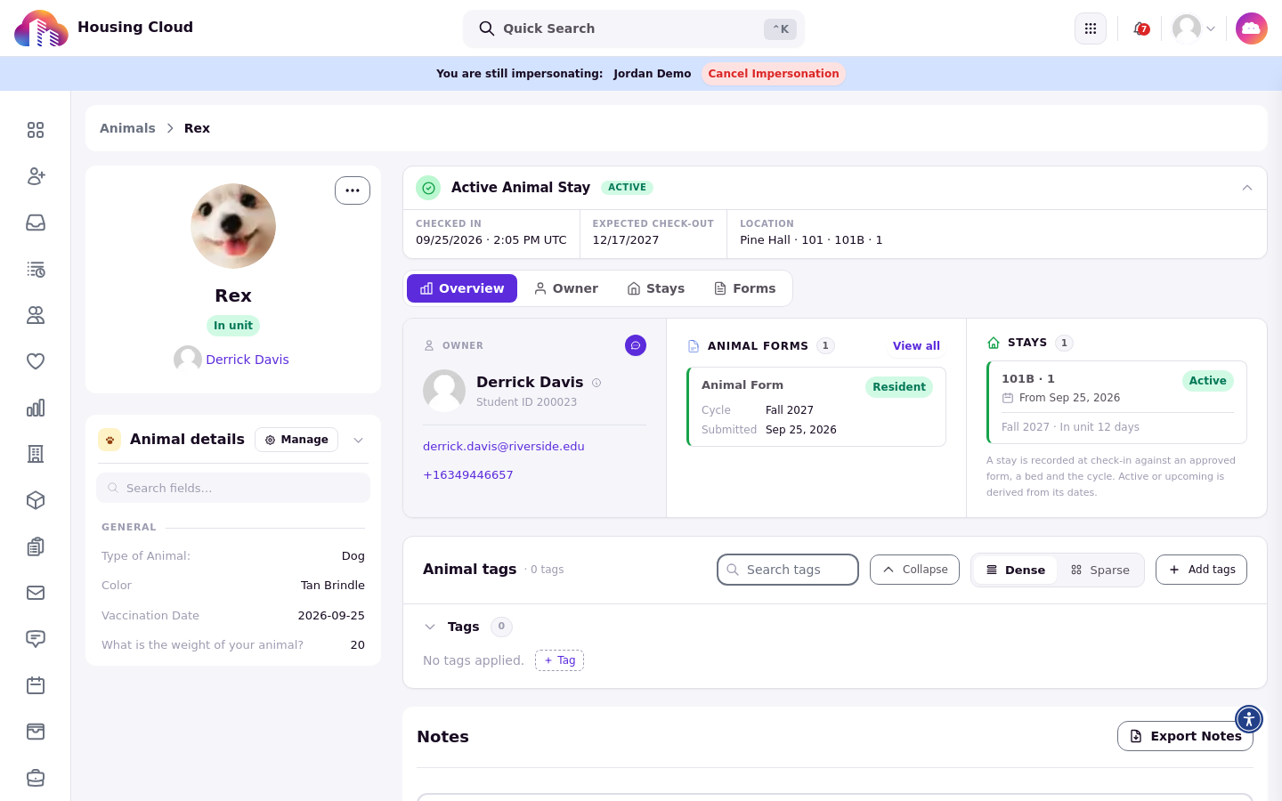Click the 3D box icon in sidebar
Image resolution: width=1282 pixels, height=801 pixels.
coord(36,500)
